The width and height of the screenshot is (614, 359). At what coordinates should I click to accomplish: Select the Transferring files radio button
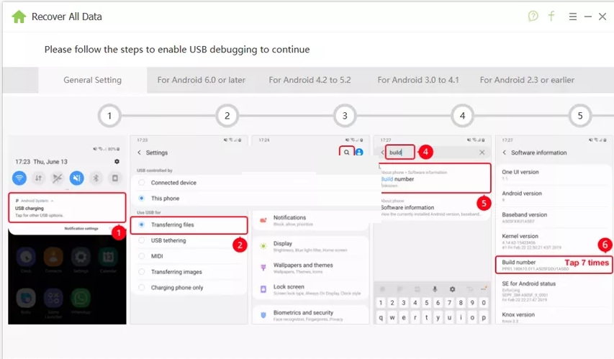point(142,225)
